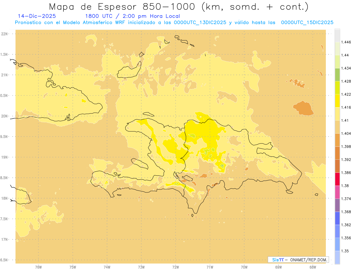Pick the bright yellow swatch between 1.416 and 1.422
The image size is (351, 271).
[337, 101]
